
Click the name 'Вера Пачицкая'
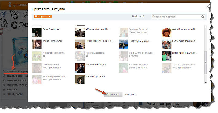click(x=51, y=29)
